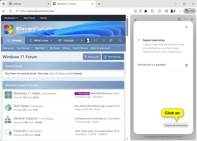Open forum user avatar menu
Viewport: 197px width, 141px height.
click(x=87, y=40)
